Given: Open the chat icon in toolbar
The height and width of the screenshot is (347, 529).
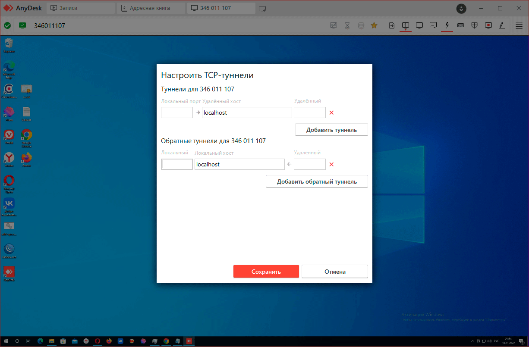Looking at the screenshot, I should click(433, 25).
